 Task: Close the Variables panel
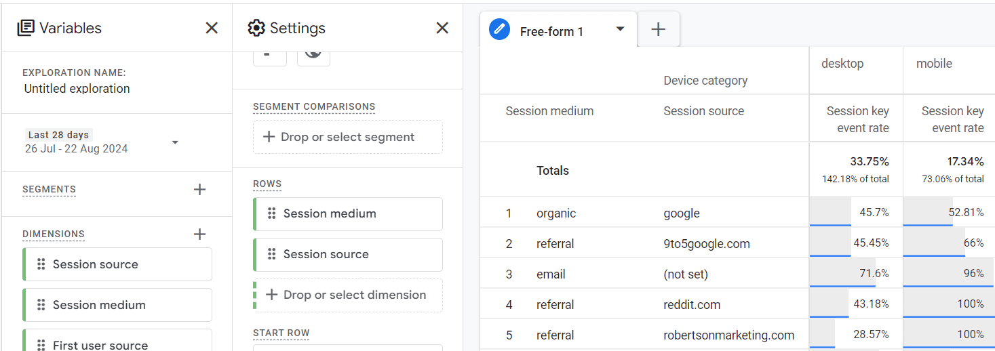(x=212, y=28)
